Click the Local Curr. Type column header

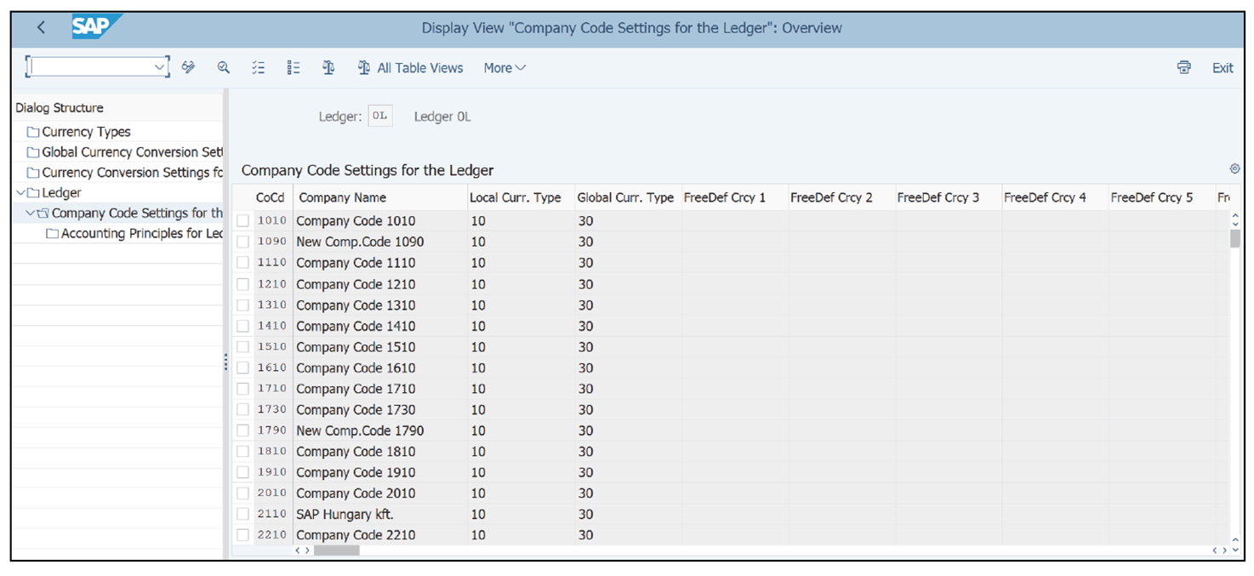(x=521, y=197)
